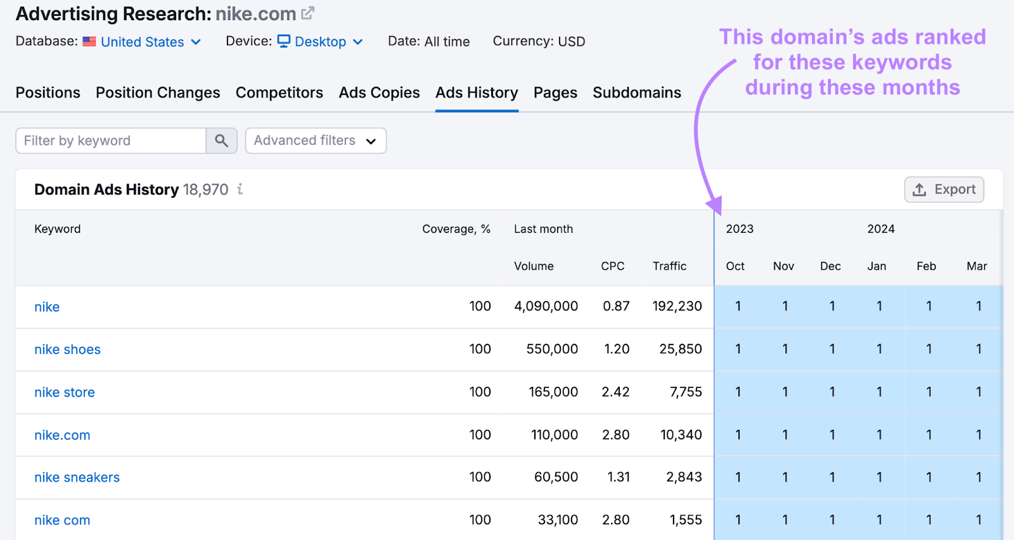Screen dimensions: 1014x540
Task: Switch to the Position Changes tab
Action: point(158,92)
